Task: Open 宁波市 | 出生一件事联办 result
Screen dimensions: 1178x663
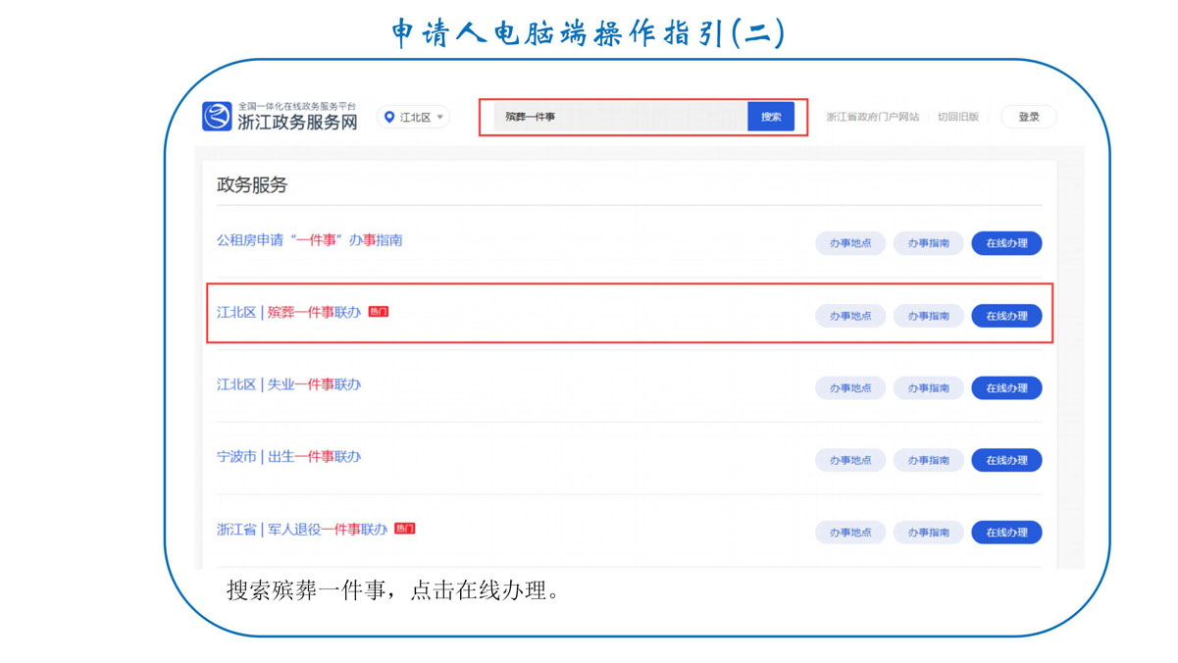Action: (288, 457)
